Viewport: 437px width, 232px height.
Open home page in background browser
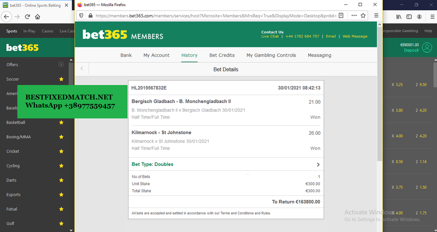(38, 16)
